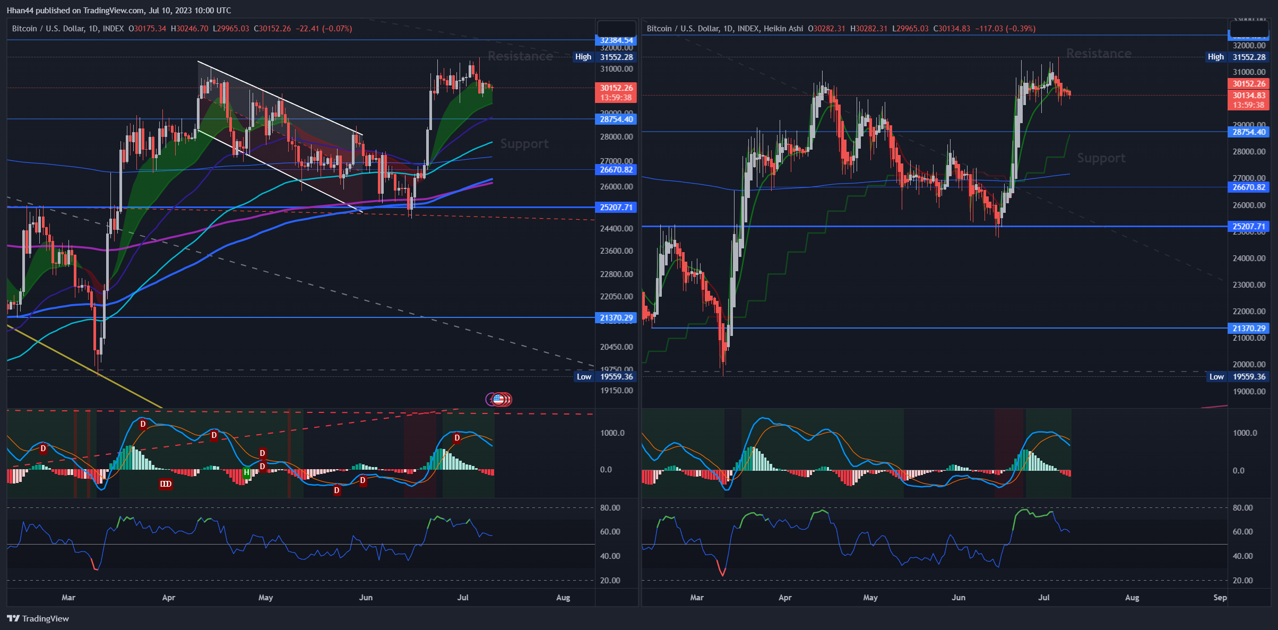The image size is (1278, 630).
Task: Click the D divergence marker near the late-June MACD peak
Action: coord(457,438)
